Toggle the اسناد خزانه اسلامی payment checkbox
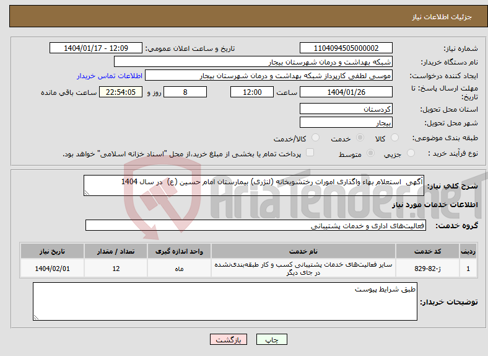488x356 pixels. 310,152
